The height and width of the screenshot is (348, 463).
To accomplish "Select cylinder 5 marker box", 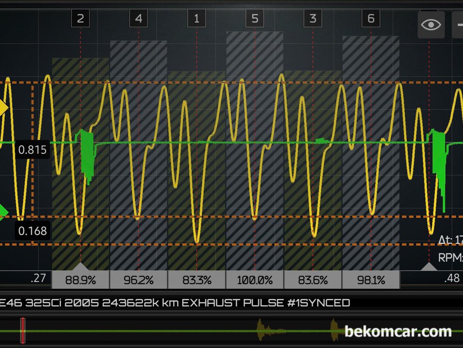I will pos(255,19).
